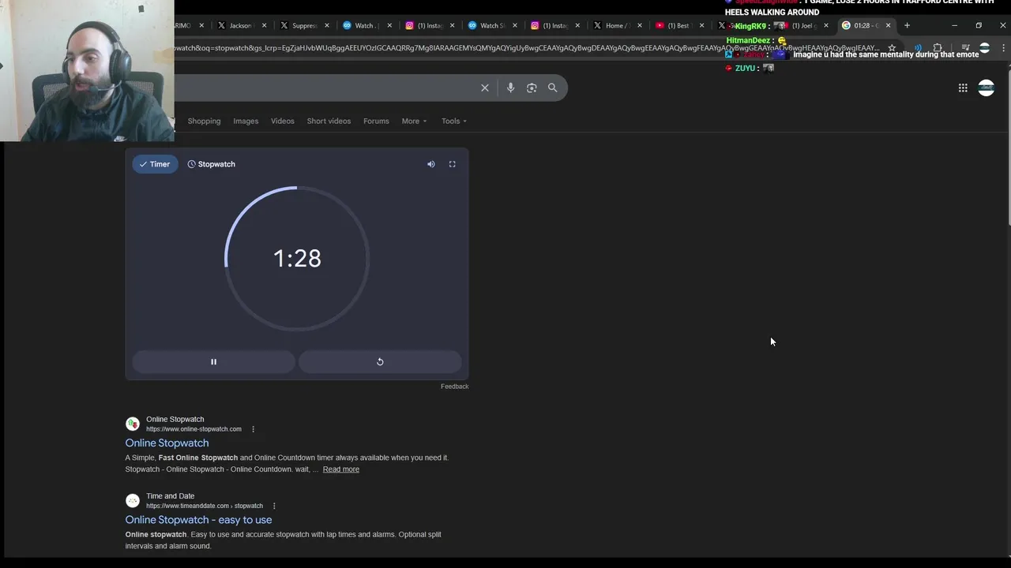This screenshot has height=568, width=1011.
Task: Filter results by Images
Action: click(246, 121)
